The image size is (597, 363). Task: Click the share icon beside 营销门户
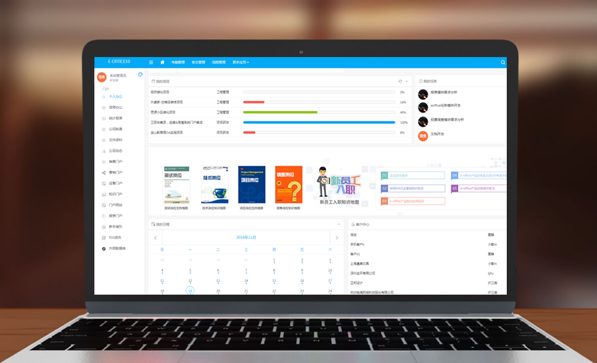pyautogui.click(x=104, y=172)
